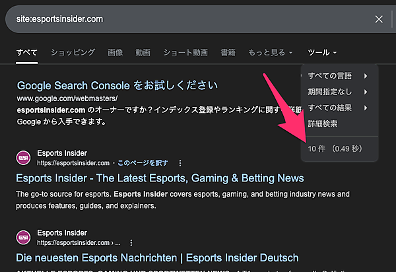Open the 動画 tab
Image resolution: width=396 pixels, height=272 pixels.
(x=143, y=53)
